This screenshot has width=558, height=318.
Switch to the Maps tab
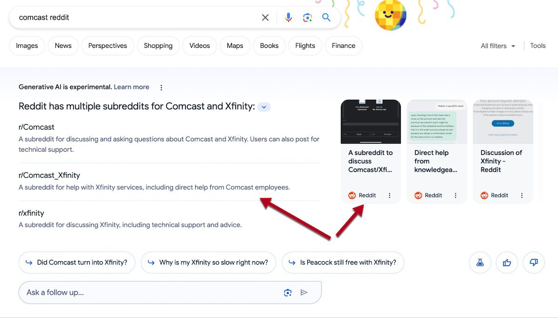(x=235, y=46)
